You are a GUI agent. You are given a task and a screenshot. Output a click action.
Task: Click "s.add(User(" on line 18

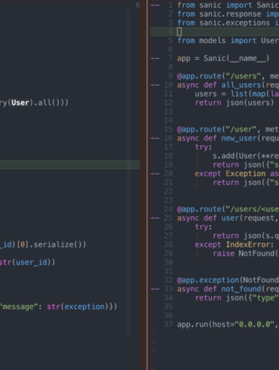click(237, 156)
